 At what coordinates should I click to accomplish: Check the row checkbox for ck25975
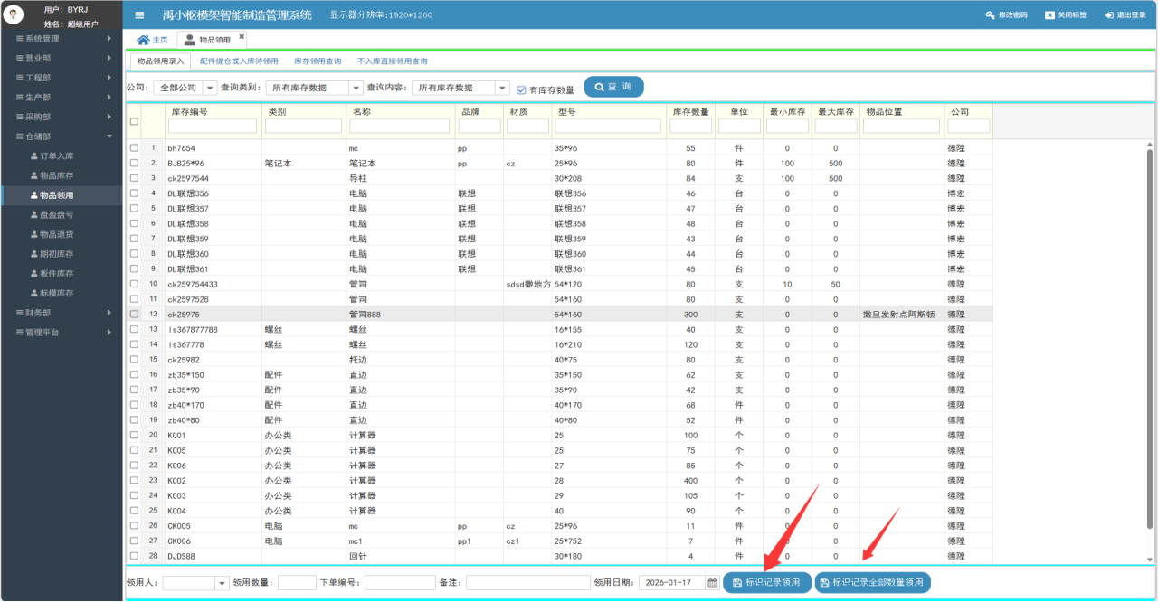134,315
